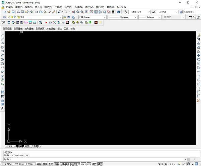Viewport: 201px width, 166px height.
Task: Click the Undo arrow icon
Action: point(59,12)
